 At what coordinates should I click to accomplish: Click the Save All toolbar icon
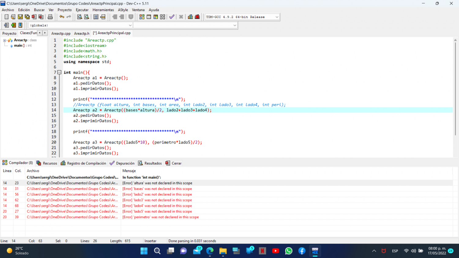(x=27, y=17)
